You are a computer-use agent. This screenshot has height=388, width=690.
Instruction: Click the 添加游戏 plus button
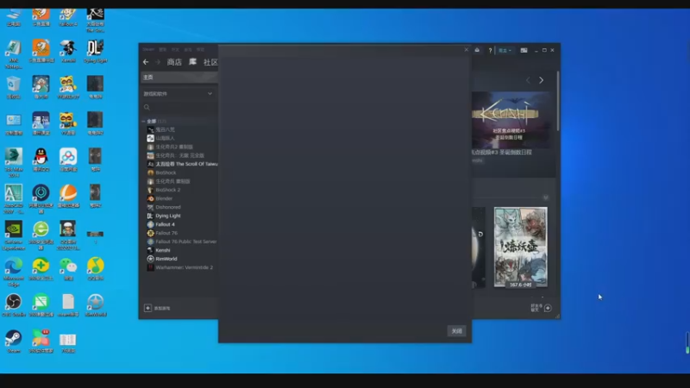click(147, 308)
